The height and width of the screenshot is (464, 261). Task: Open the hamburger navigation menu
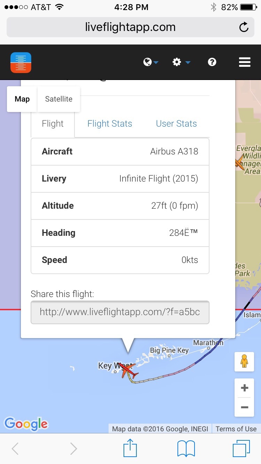click(x=245, y=62)
